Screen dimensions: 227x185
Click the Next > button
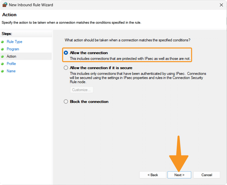pyautogui.click(x=179, y=175)
